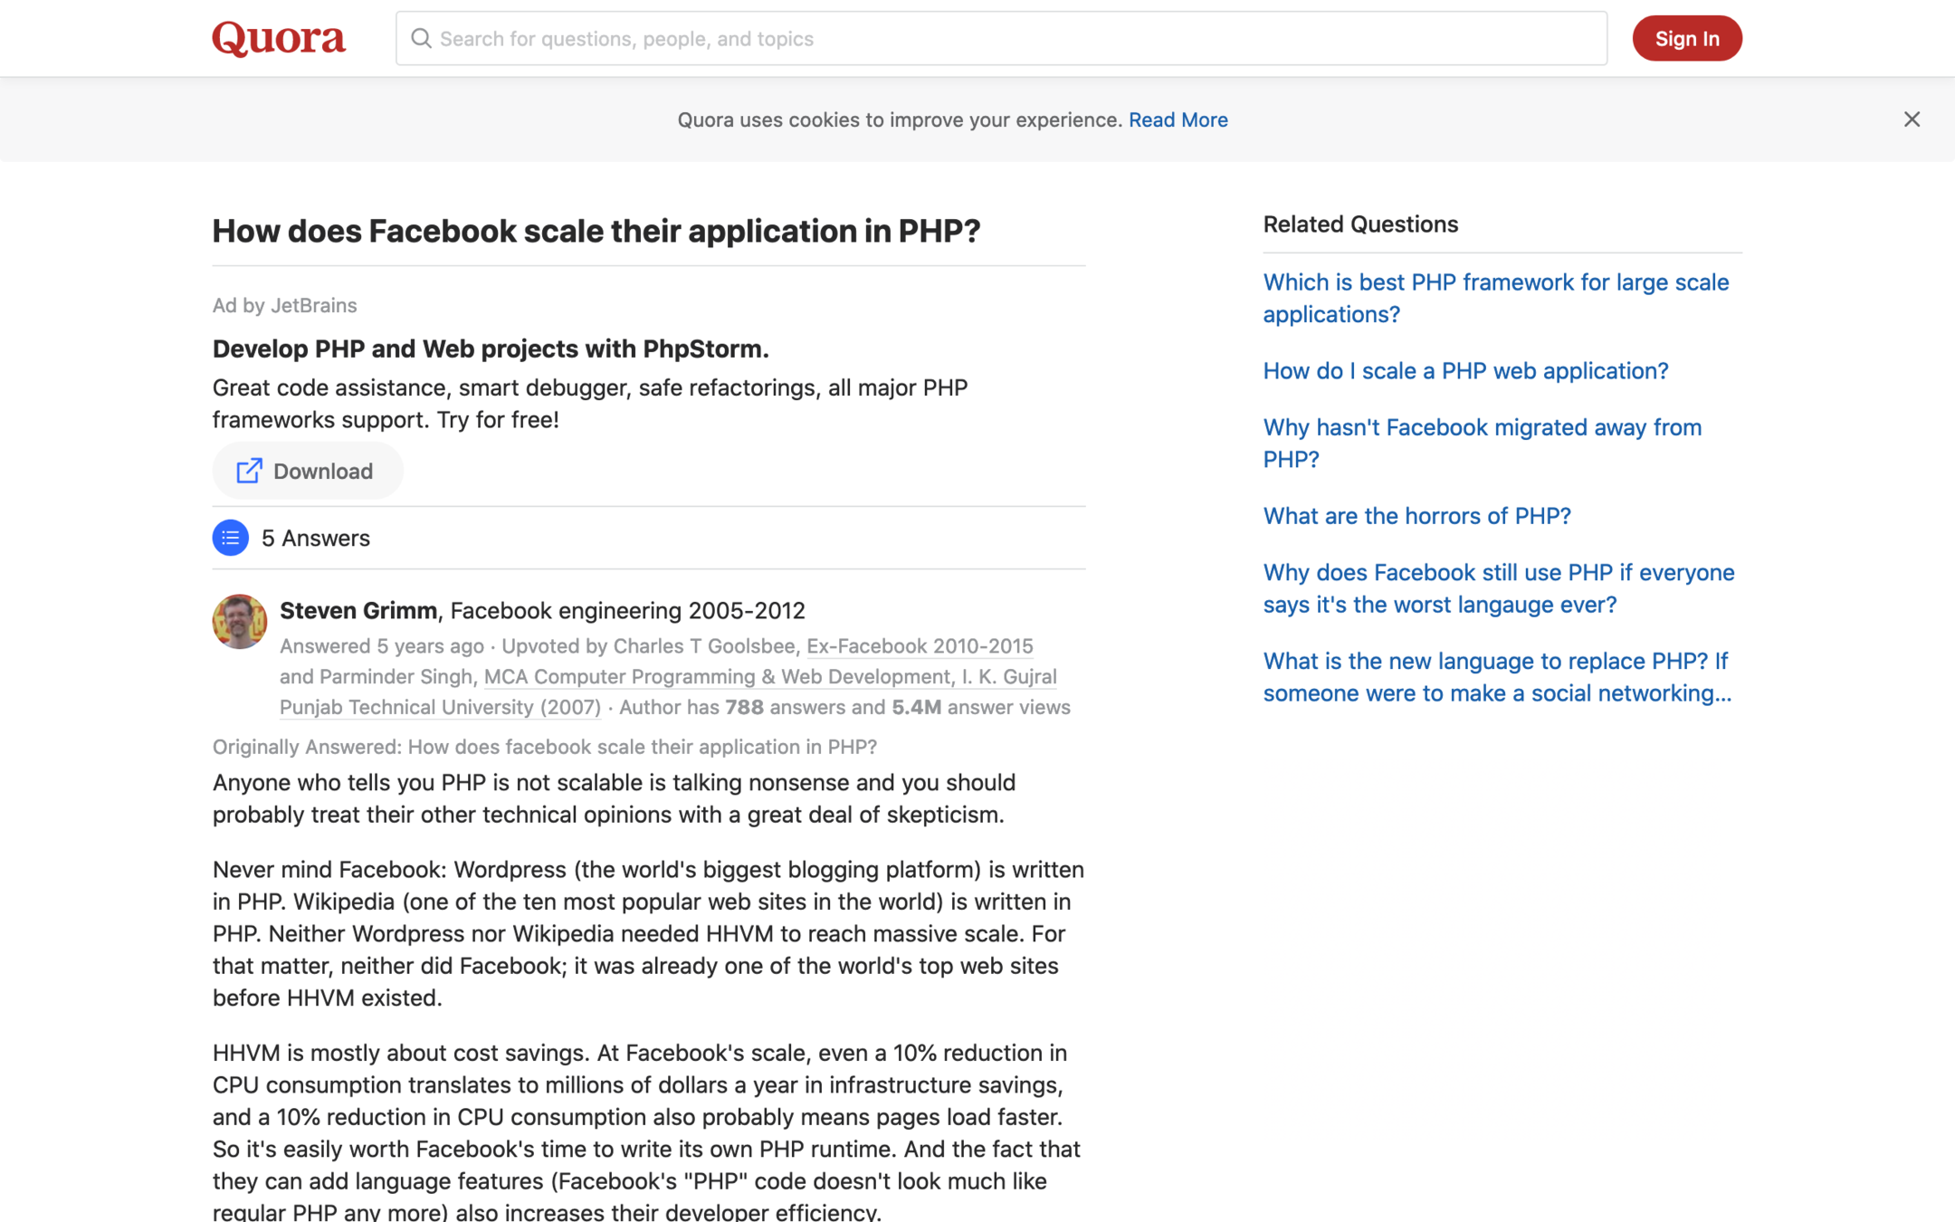This screenshot has height=1222, width=1955.
Task: Click the Sign In button
Action: [1686, 38]
